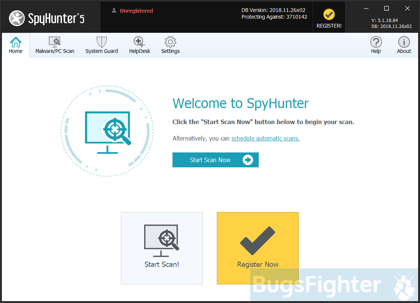The height and width of the screenshot is (303, 420).
Task: Close the SpyHunter window
Action: (407, 8)
